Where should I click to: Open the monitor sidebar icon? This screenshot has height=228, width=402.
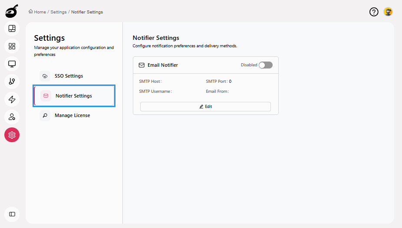(x=12, y=64)
